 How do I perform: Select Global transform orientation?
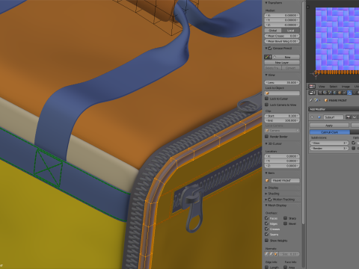coord(273,31)
